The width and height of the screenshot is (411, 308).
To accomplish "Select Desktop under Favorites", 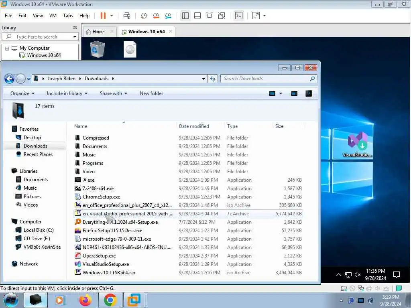I will coord(32,138).
